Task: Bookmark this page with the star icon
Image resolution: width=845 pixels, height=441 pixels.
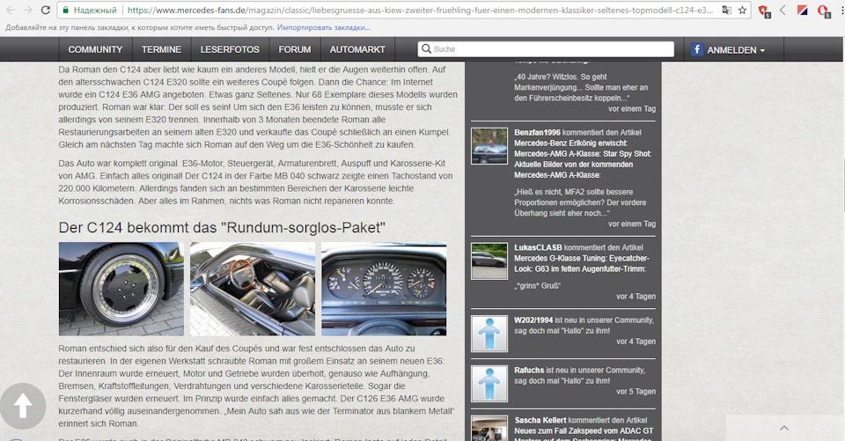Action: tap(742, 11)
